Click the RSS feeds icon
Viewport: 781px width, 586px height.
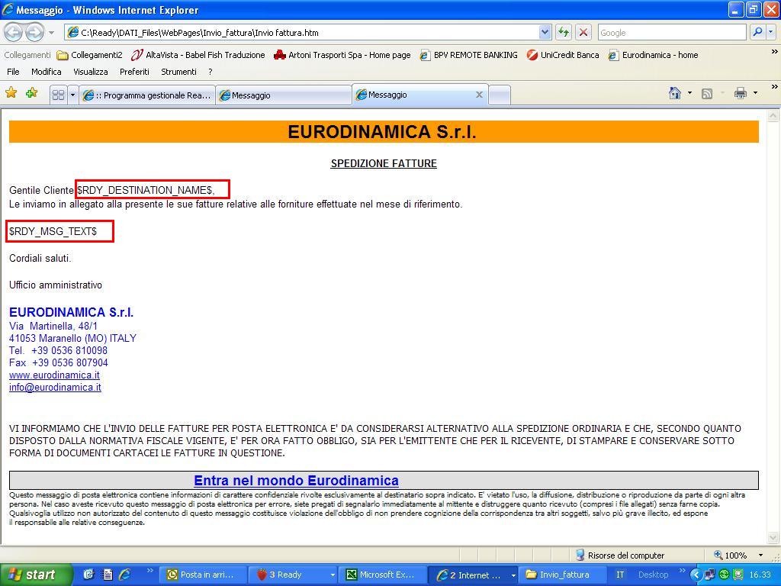[x=707, y=94]
